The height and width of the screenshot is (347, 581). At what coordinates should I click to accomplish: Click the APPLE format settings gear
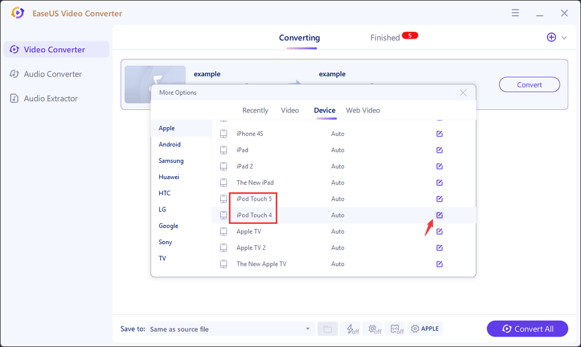425,329
